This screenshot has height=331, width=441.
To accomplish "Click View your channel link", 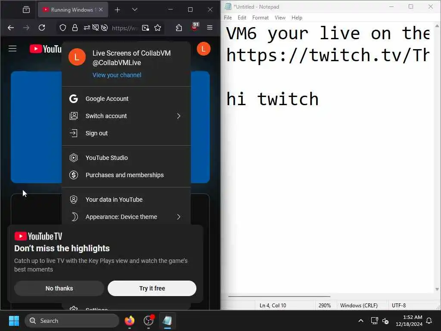I will pos(117,75).
